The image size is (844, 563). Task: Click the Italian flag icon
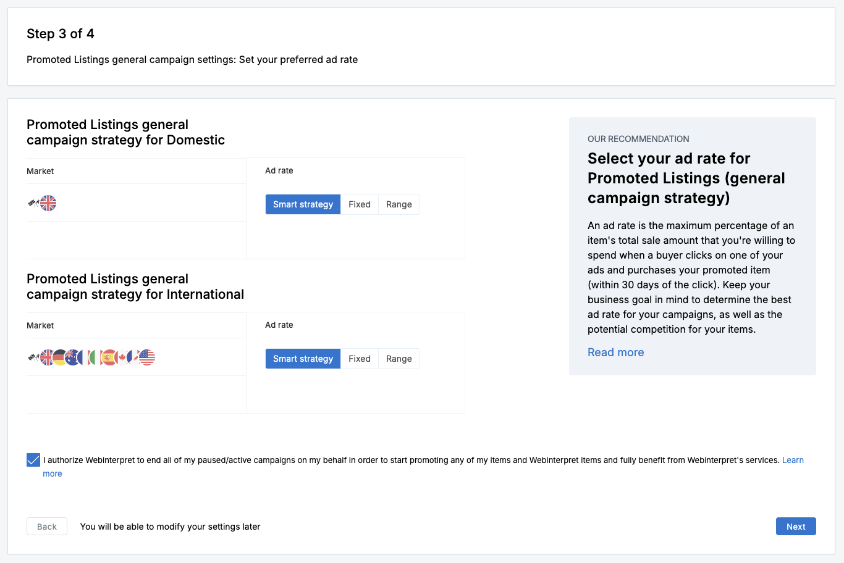click(96, 357)
